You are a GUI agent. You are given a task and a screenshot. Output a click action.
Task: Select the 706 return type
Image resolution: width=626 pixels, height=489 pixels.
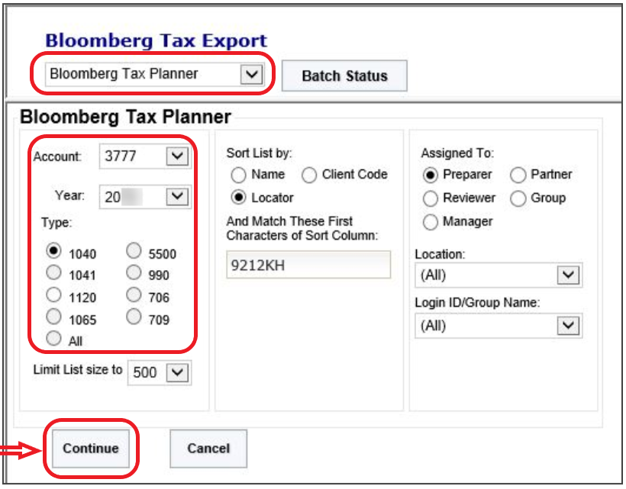click(134, 295)
